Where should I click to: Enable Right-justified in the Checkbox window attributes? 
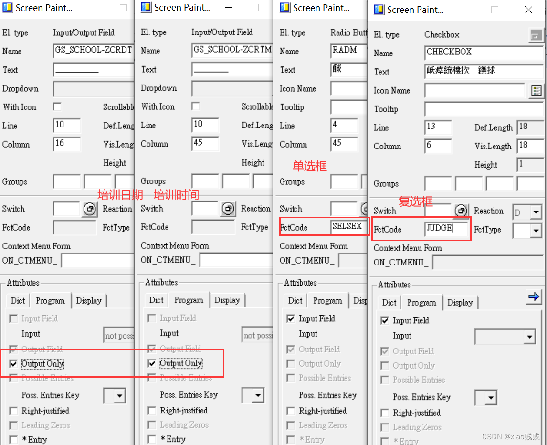(x=385, y=413)
